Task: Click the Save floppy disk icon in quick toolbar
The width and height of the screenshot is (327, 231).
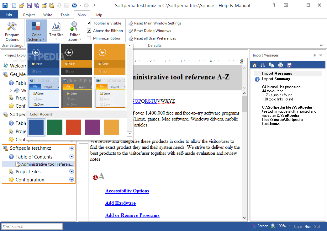Action: point(29,5)
